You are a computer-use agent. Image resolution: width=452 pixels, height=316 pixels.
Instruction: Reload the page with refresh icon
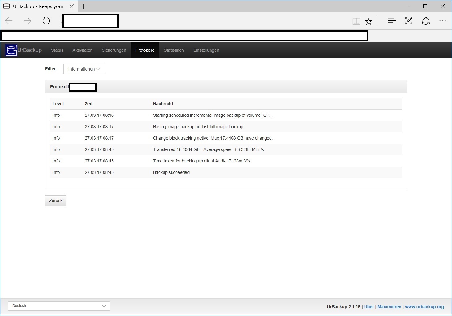(x=46, y=21)
